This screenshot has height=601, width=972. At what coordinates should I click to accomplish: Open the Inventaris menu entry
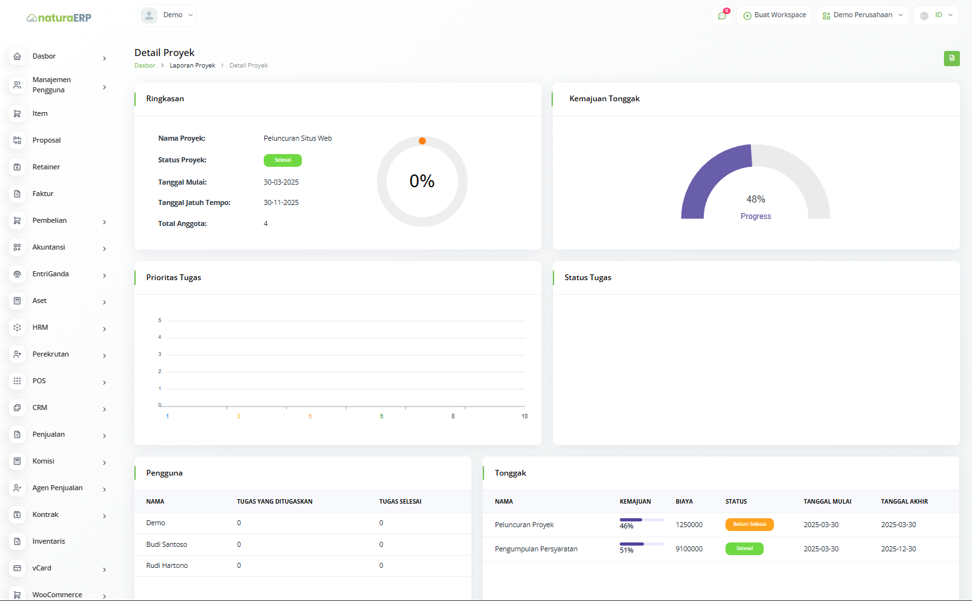pos(49,542)
